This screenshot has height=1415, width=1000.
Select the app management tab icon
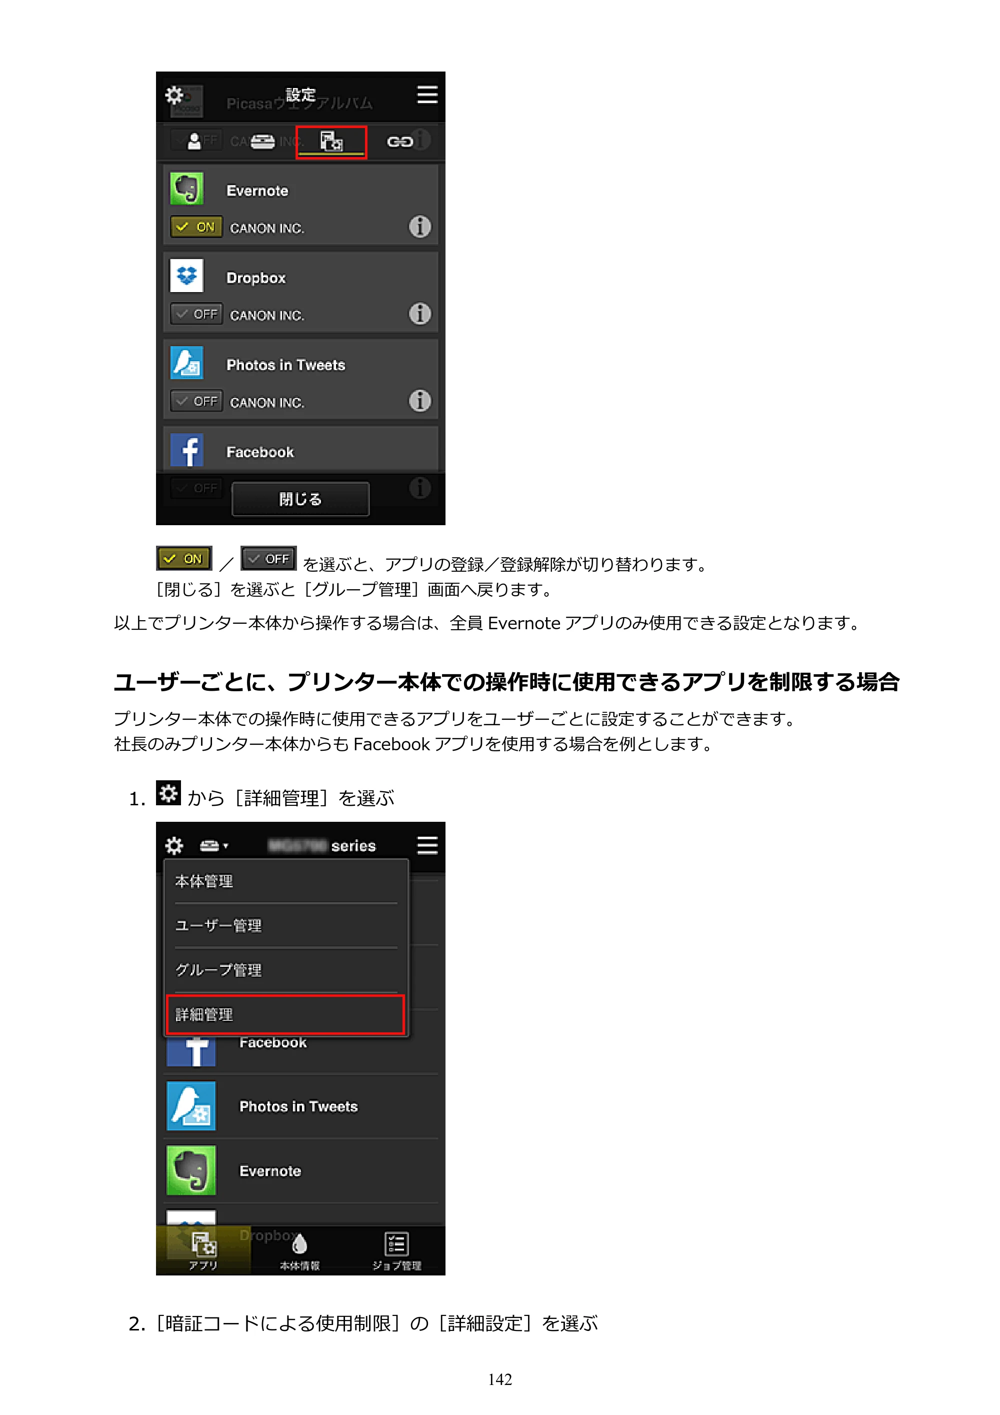pos(331,142)
